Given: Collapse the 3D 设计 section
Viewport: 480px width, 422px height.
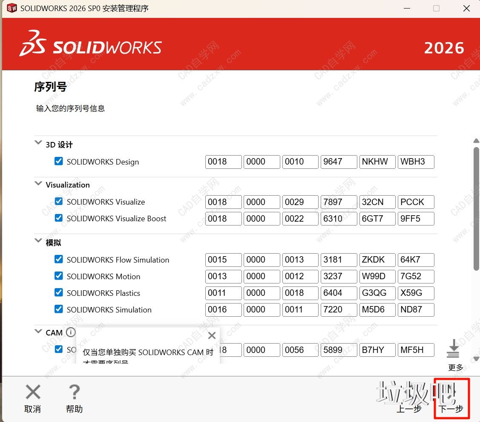Looking at the screenshot, I should click(x=38, y=142).
